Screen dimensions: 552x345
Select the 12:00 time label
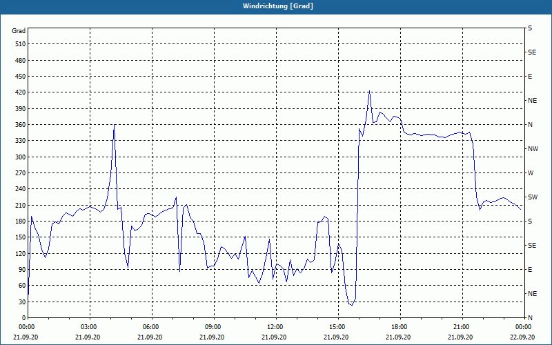point(273,327)
